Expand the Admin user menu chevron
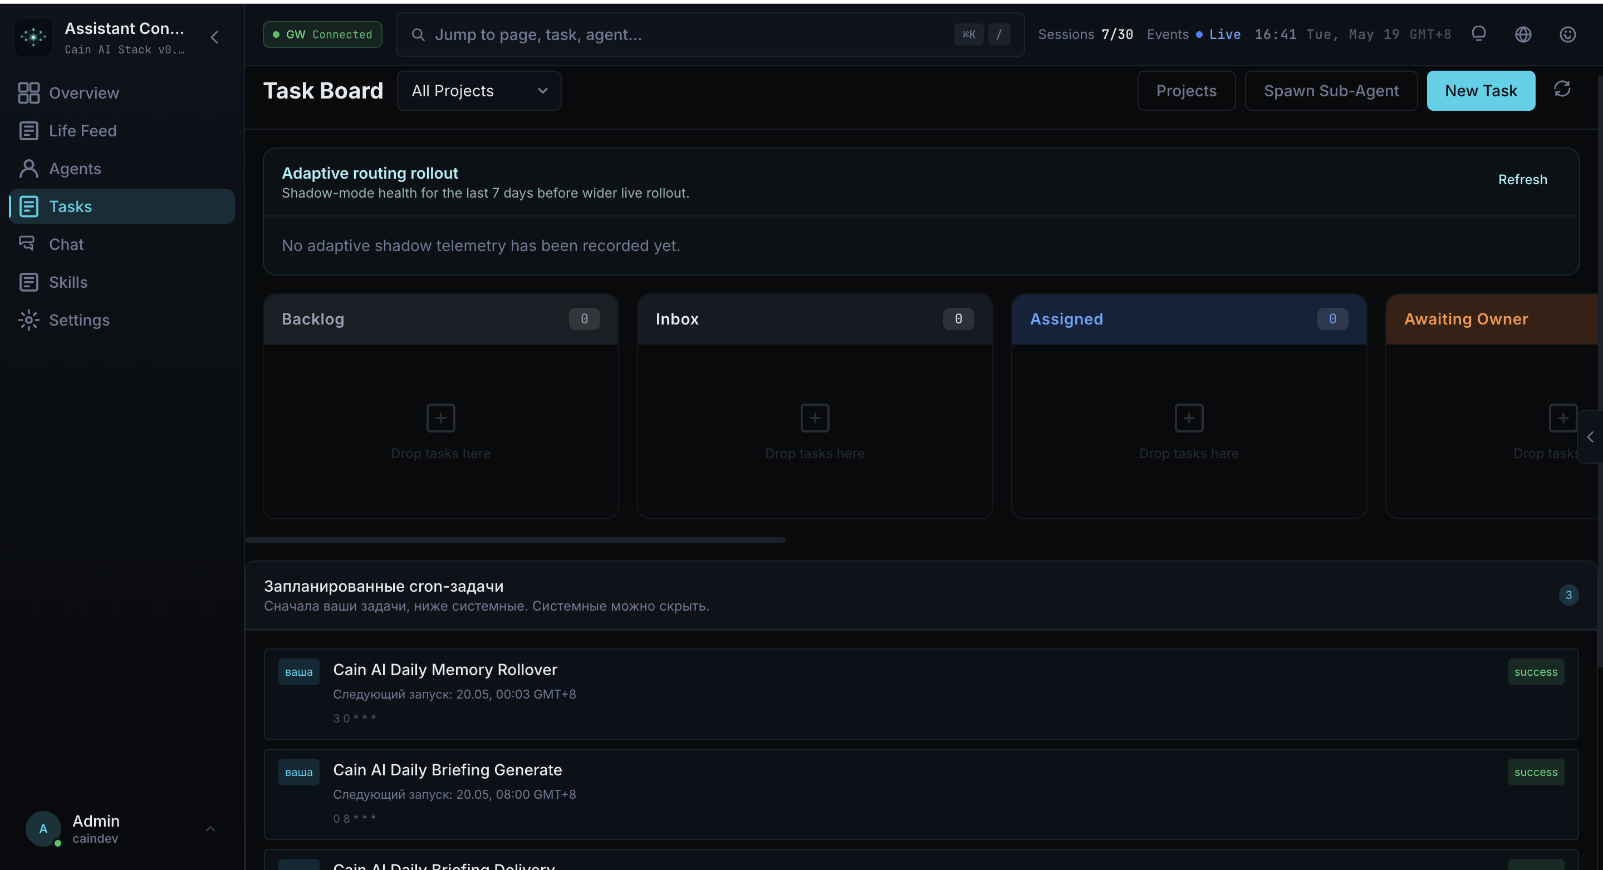Image resolution: width=1603 pixels, height=870 pixels. coord(210,829)
